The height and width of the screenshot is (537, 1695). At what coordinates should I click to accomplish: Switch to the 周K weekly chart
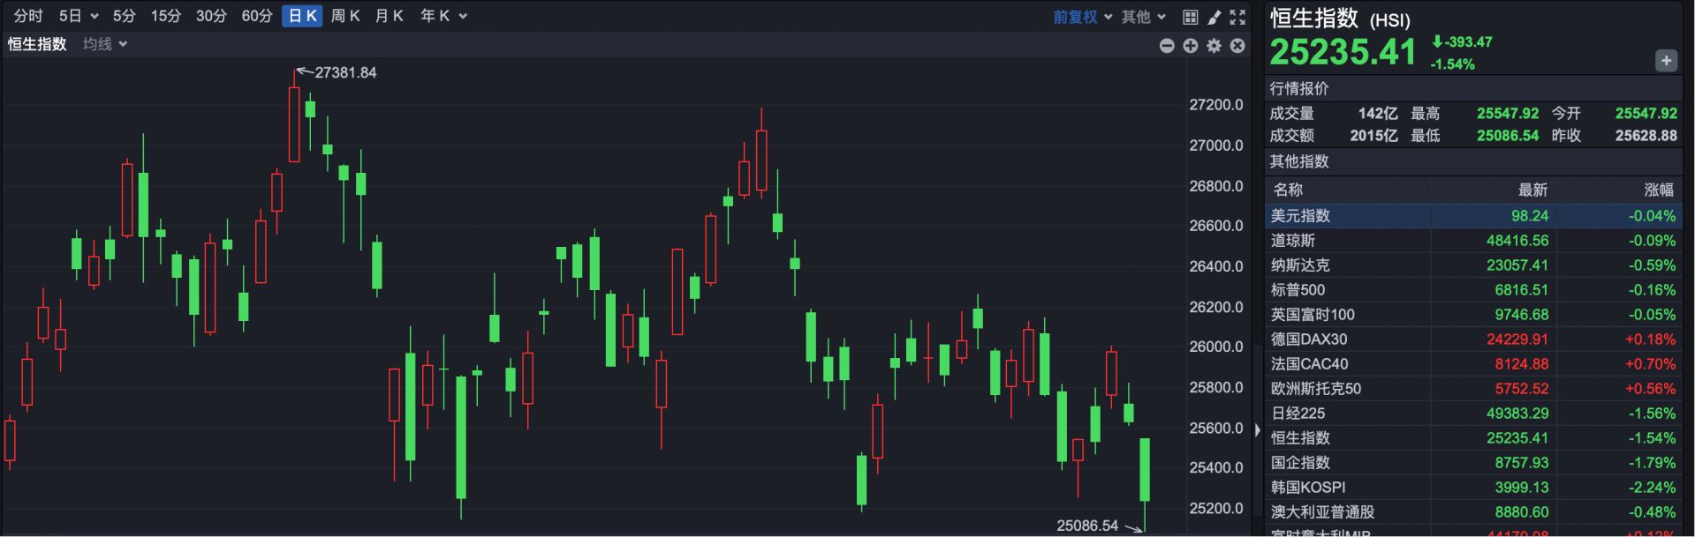pos(345,16)
